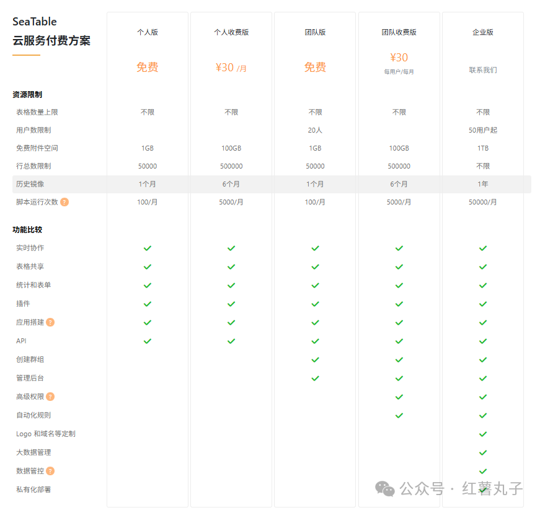
Task: Click the SeaTable title text
Action: pos(35,22)
